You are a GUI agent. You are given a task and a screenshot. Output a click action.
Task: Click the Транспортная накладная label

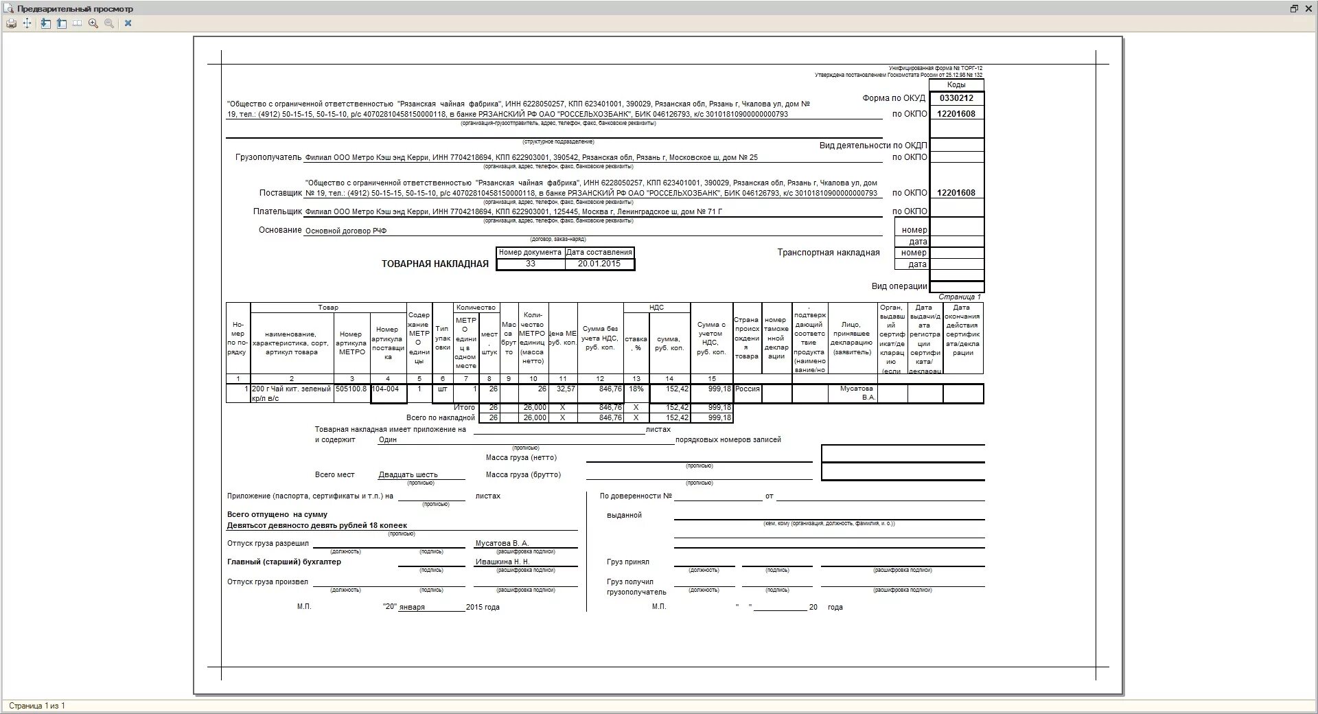coord(829,253)
